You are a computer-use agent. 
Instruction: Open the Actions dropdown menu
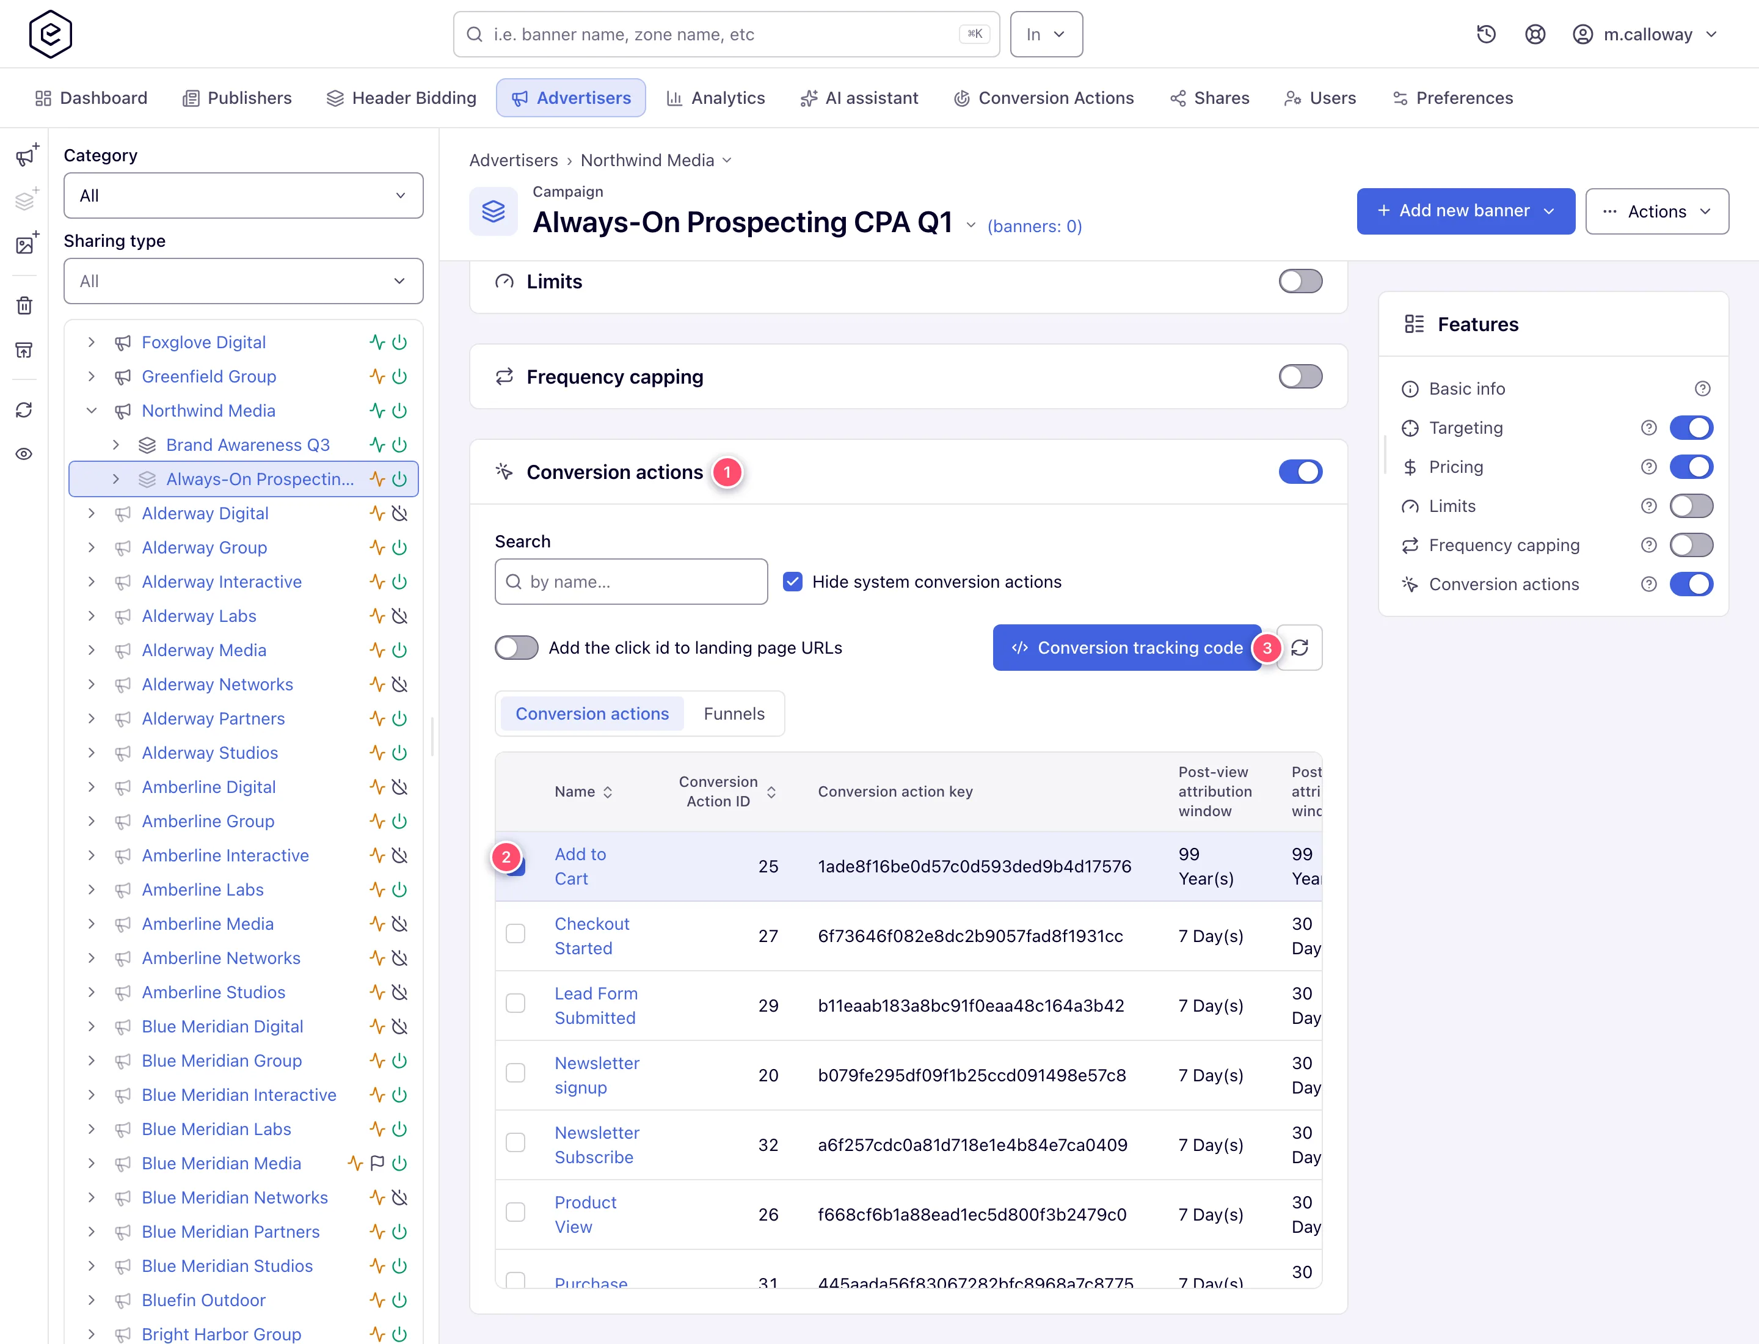(1656, 211)
